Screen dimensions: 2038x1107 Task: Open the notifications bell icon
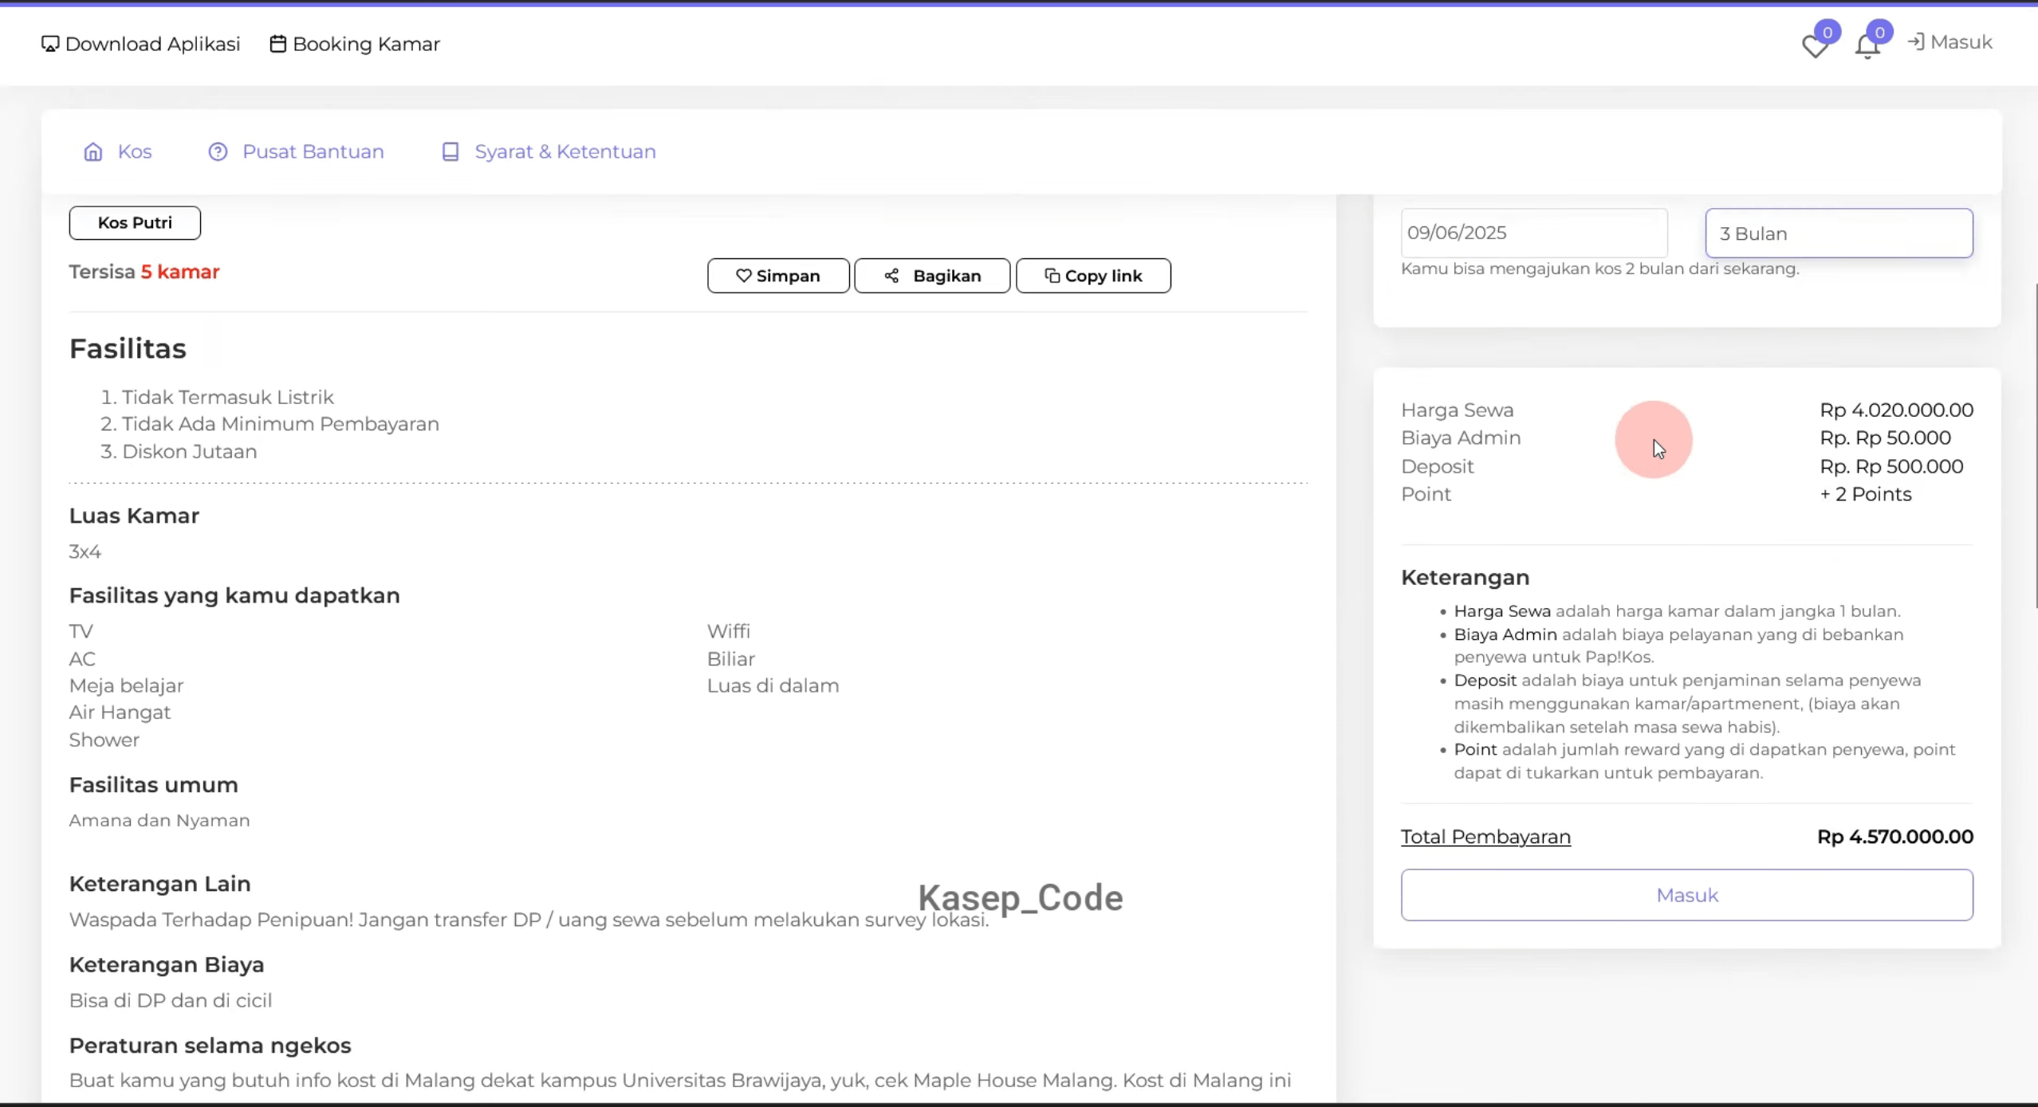point(1867,46)
